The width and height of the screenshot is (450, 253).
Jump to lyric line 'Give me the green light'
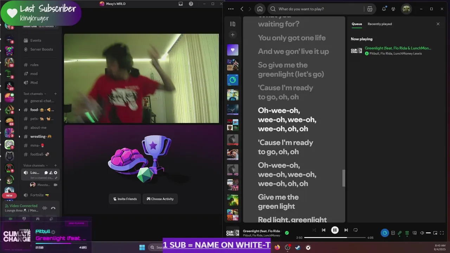pyautogui.click(x=278, y=202)
